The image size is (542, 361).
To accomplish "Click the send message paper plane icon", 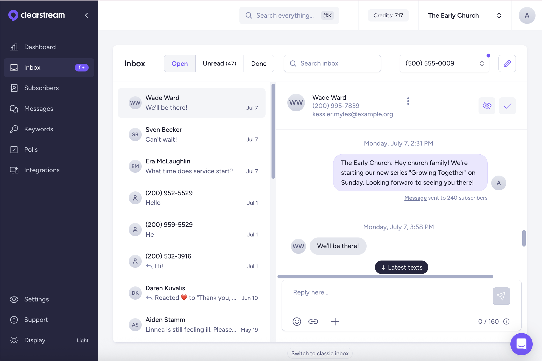I will pyautogui.click(x=501, y=296).
